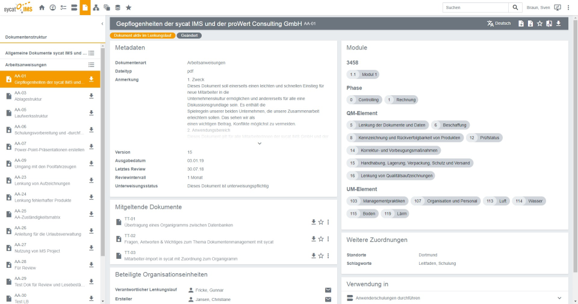Click the search magnifier button
The width and height of the screenshot is (578, 304).
tap(515, 7)
